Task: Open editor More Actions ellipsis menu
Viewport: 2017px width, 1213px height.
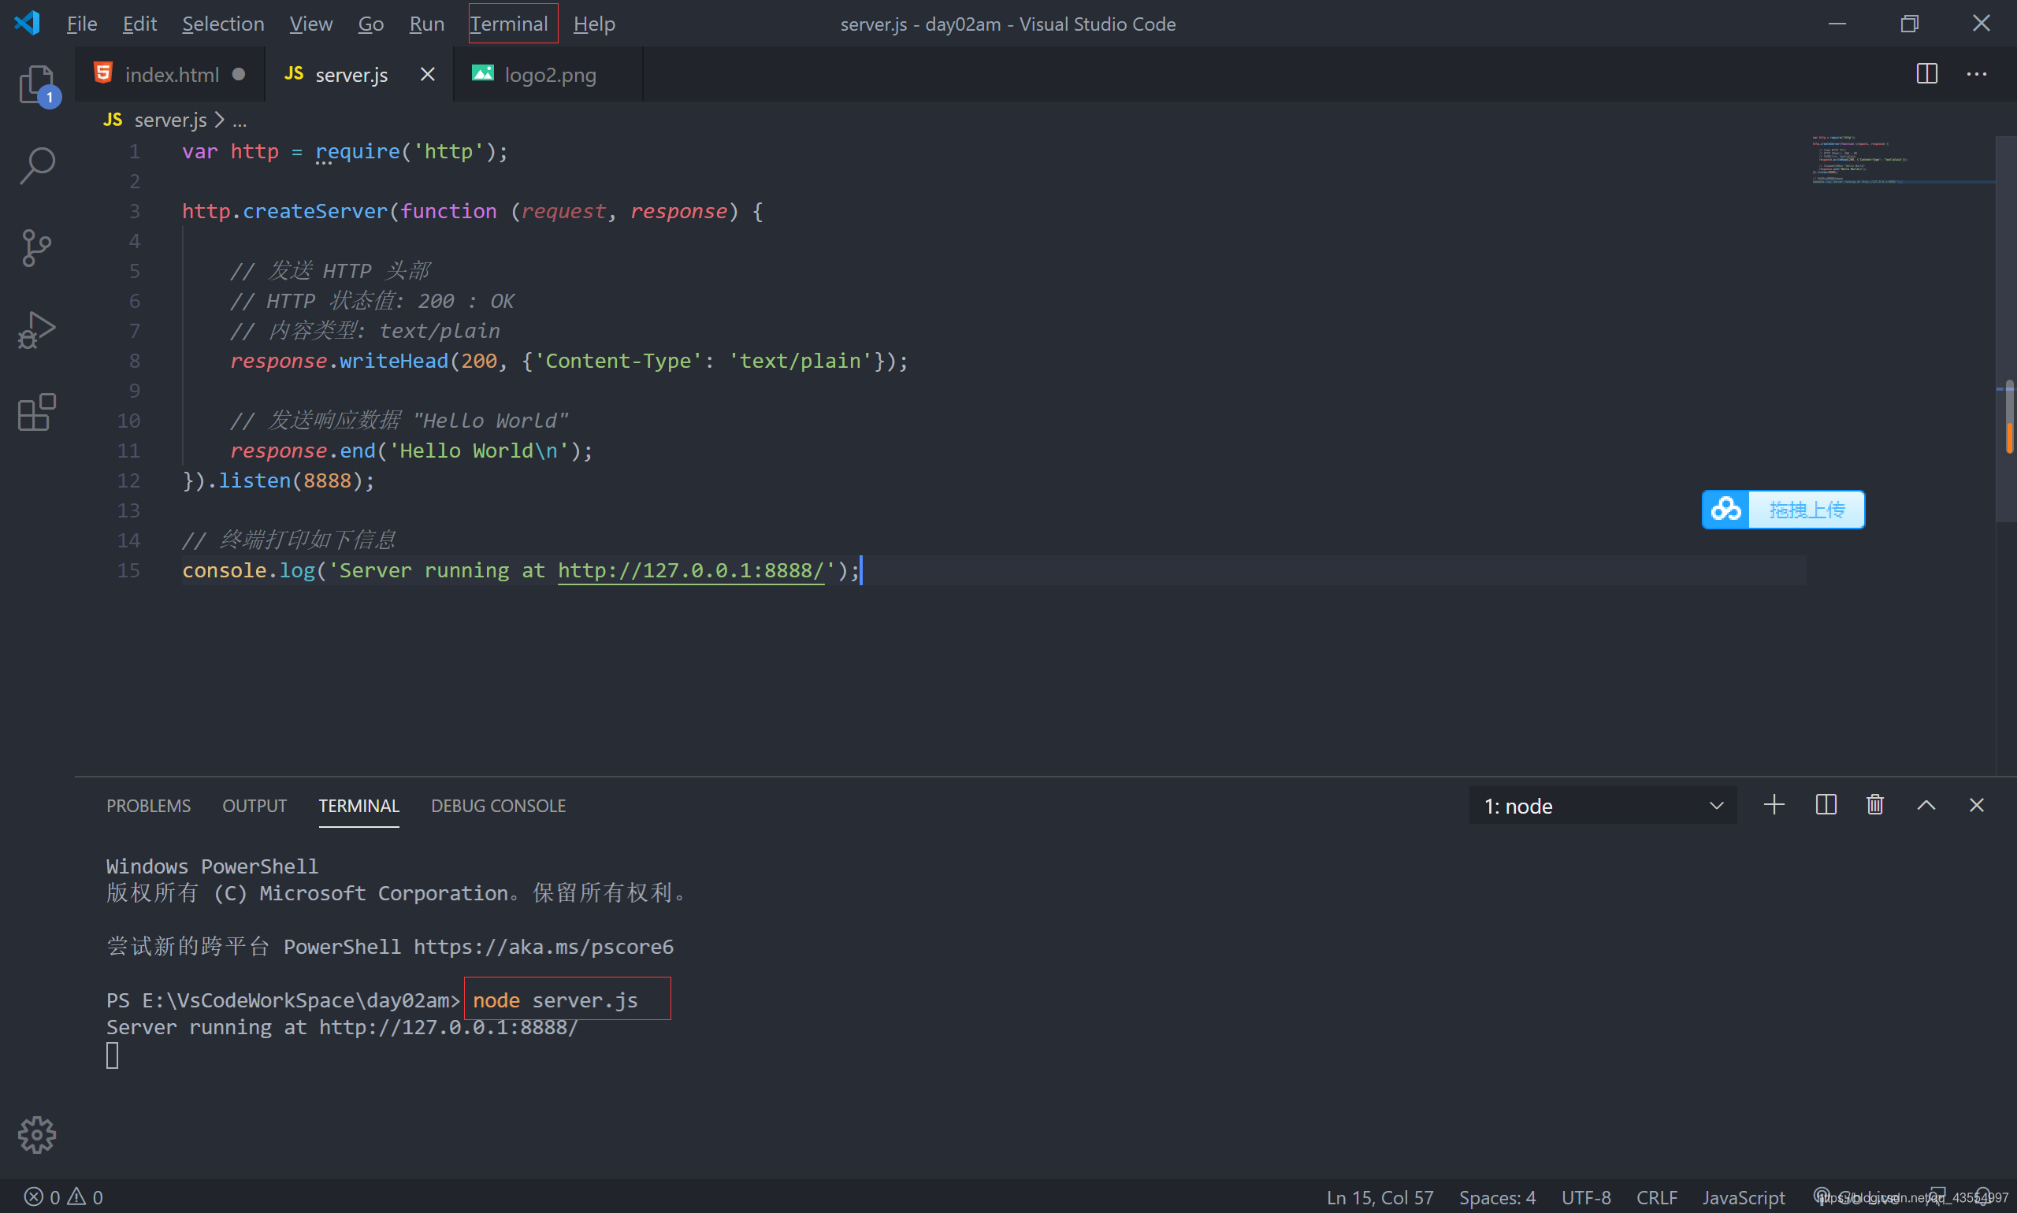Action: coord(1977,73)
